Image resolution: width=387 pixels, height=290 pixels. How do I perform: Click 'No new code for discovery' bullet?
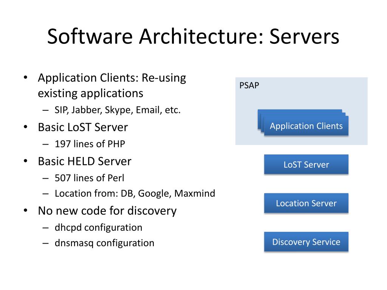pyautogui.click(x=107, y=211)
